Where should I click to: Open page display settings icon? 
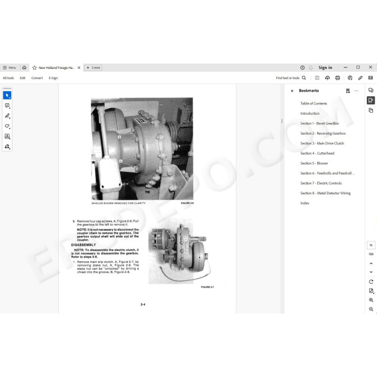(x=371, y=291)
